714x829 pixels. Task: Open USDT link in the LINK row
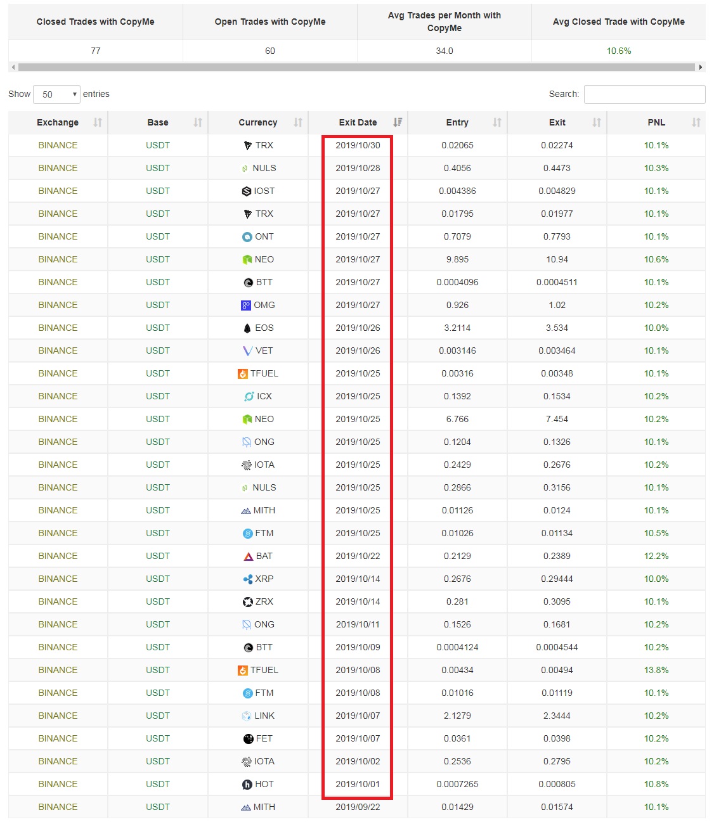click(158, 716)
